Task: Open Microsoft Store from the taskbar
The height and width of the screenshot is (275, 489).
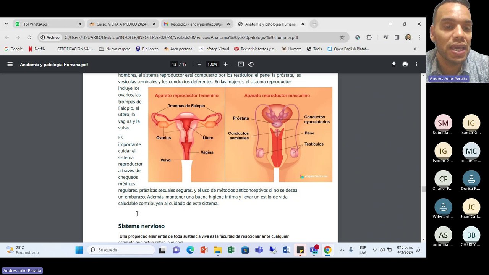Action: 245,250
